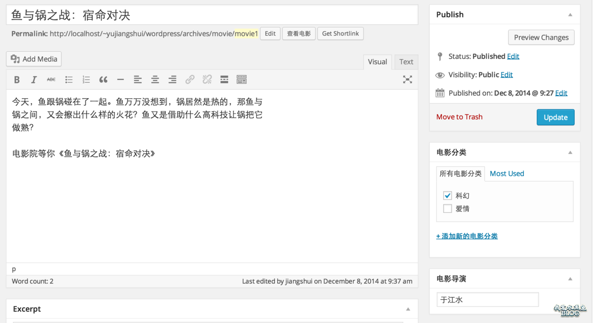Apply blockquote formatting
This screenshot has height=323, width=593.
coord(103,80)
